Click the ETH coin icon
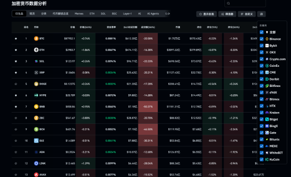 coord(36,50)
